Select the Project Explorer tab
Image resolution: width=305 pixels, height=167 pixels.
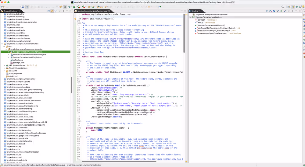(x=10, y=11)
